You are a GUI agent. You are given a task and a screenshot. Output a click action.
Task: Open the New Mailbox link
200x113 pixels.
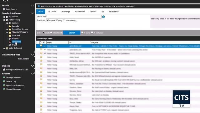point(24,59)
